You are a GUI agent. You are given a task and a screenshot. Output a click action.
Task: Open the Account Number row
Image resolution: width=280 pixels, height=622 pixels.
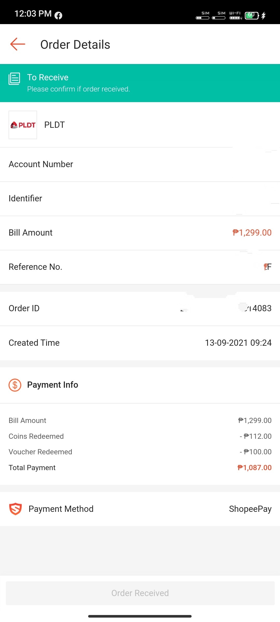(x=140, y=164)
